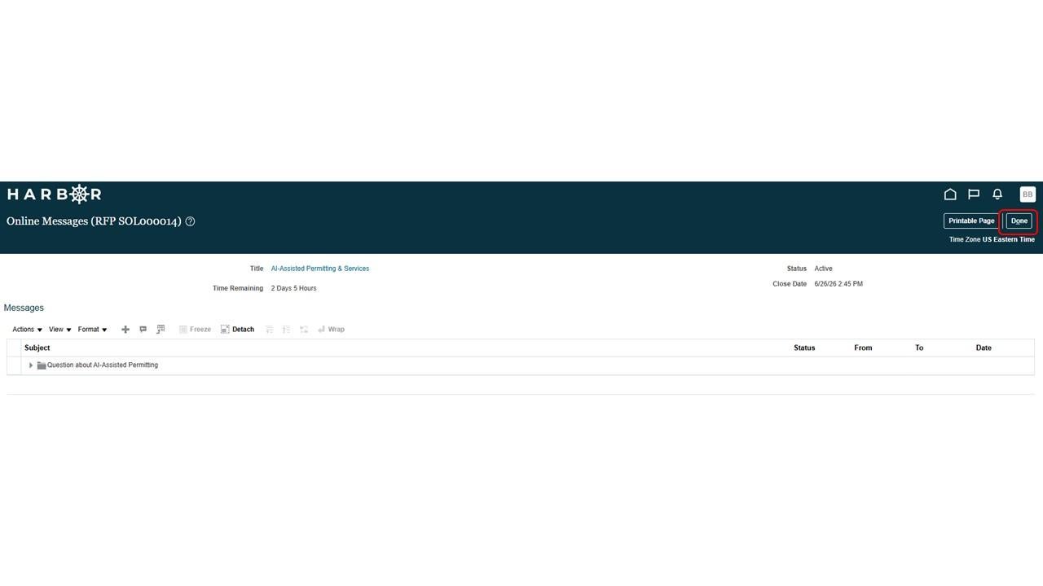Open the Format dropdown menu
Image resolution: width=1043 pixels, height=586 pixels.
[92, 330]
